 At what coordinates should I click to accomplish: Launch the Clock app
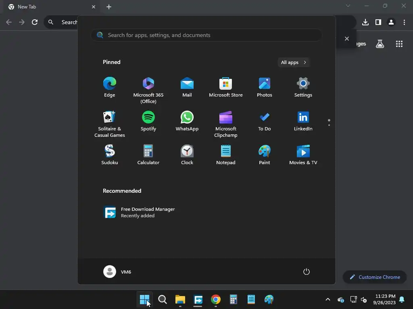(x=187, y=155)
